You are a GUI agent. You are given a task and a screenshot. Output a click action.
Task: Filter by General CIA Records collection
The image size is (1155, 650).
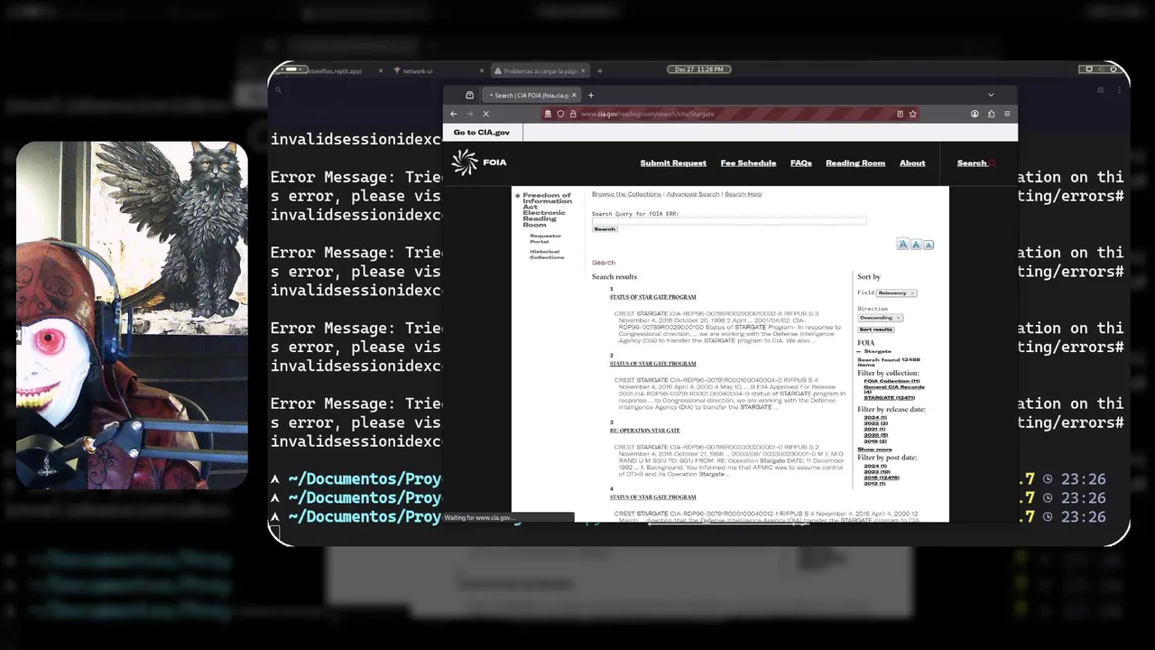coord(893,389)
